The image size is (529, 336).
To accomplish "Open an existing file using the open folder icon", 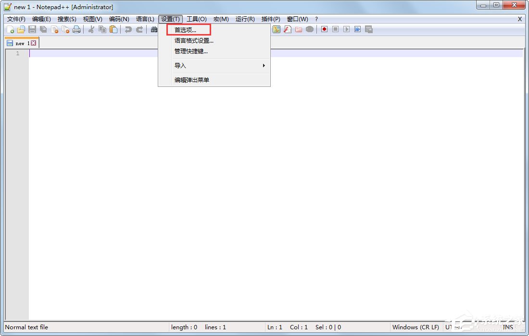I will pos(20,29).
